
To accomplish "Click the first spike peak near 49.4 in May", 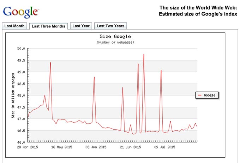I will [50, 63].
